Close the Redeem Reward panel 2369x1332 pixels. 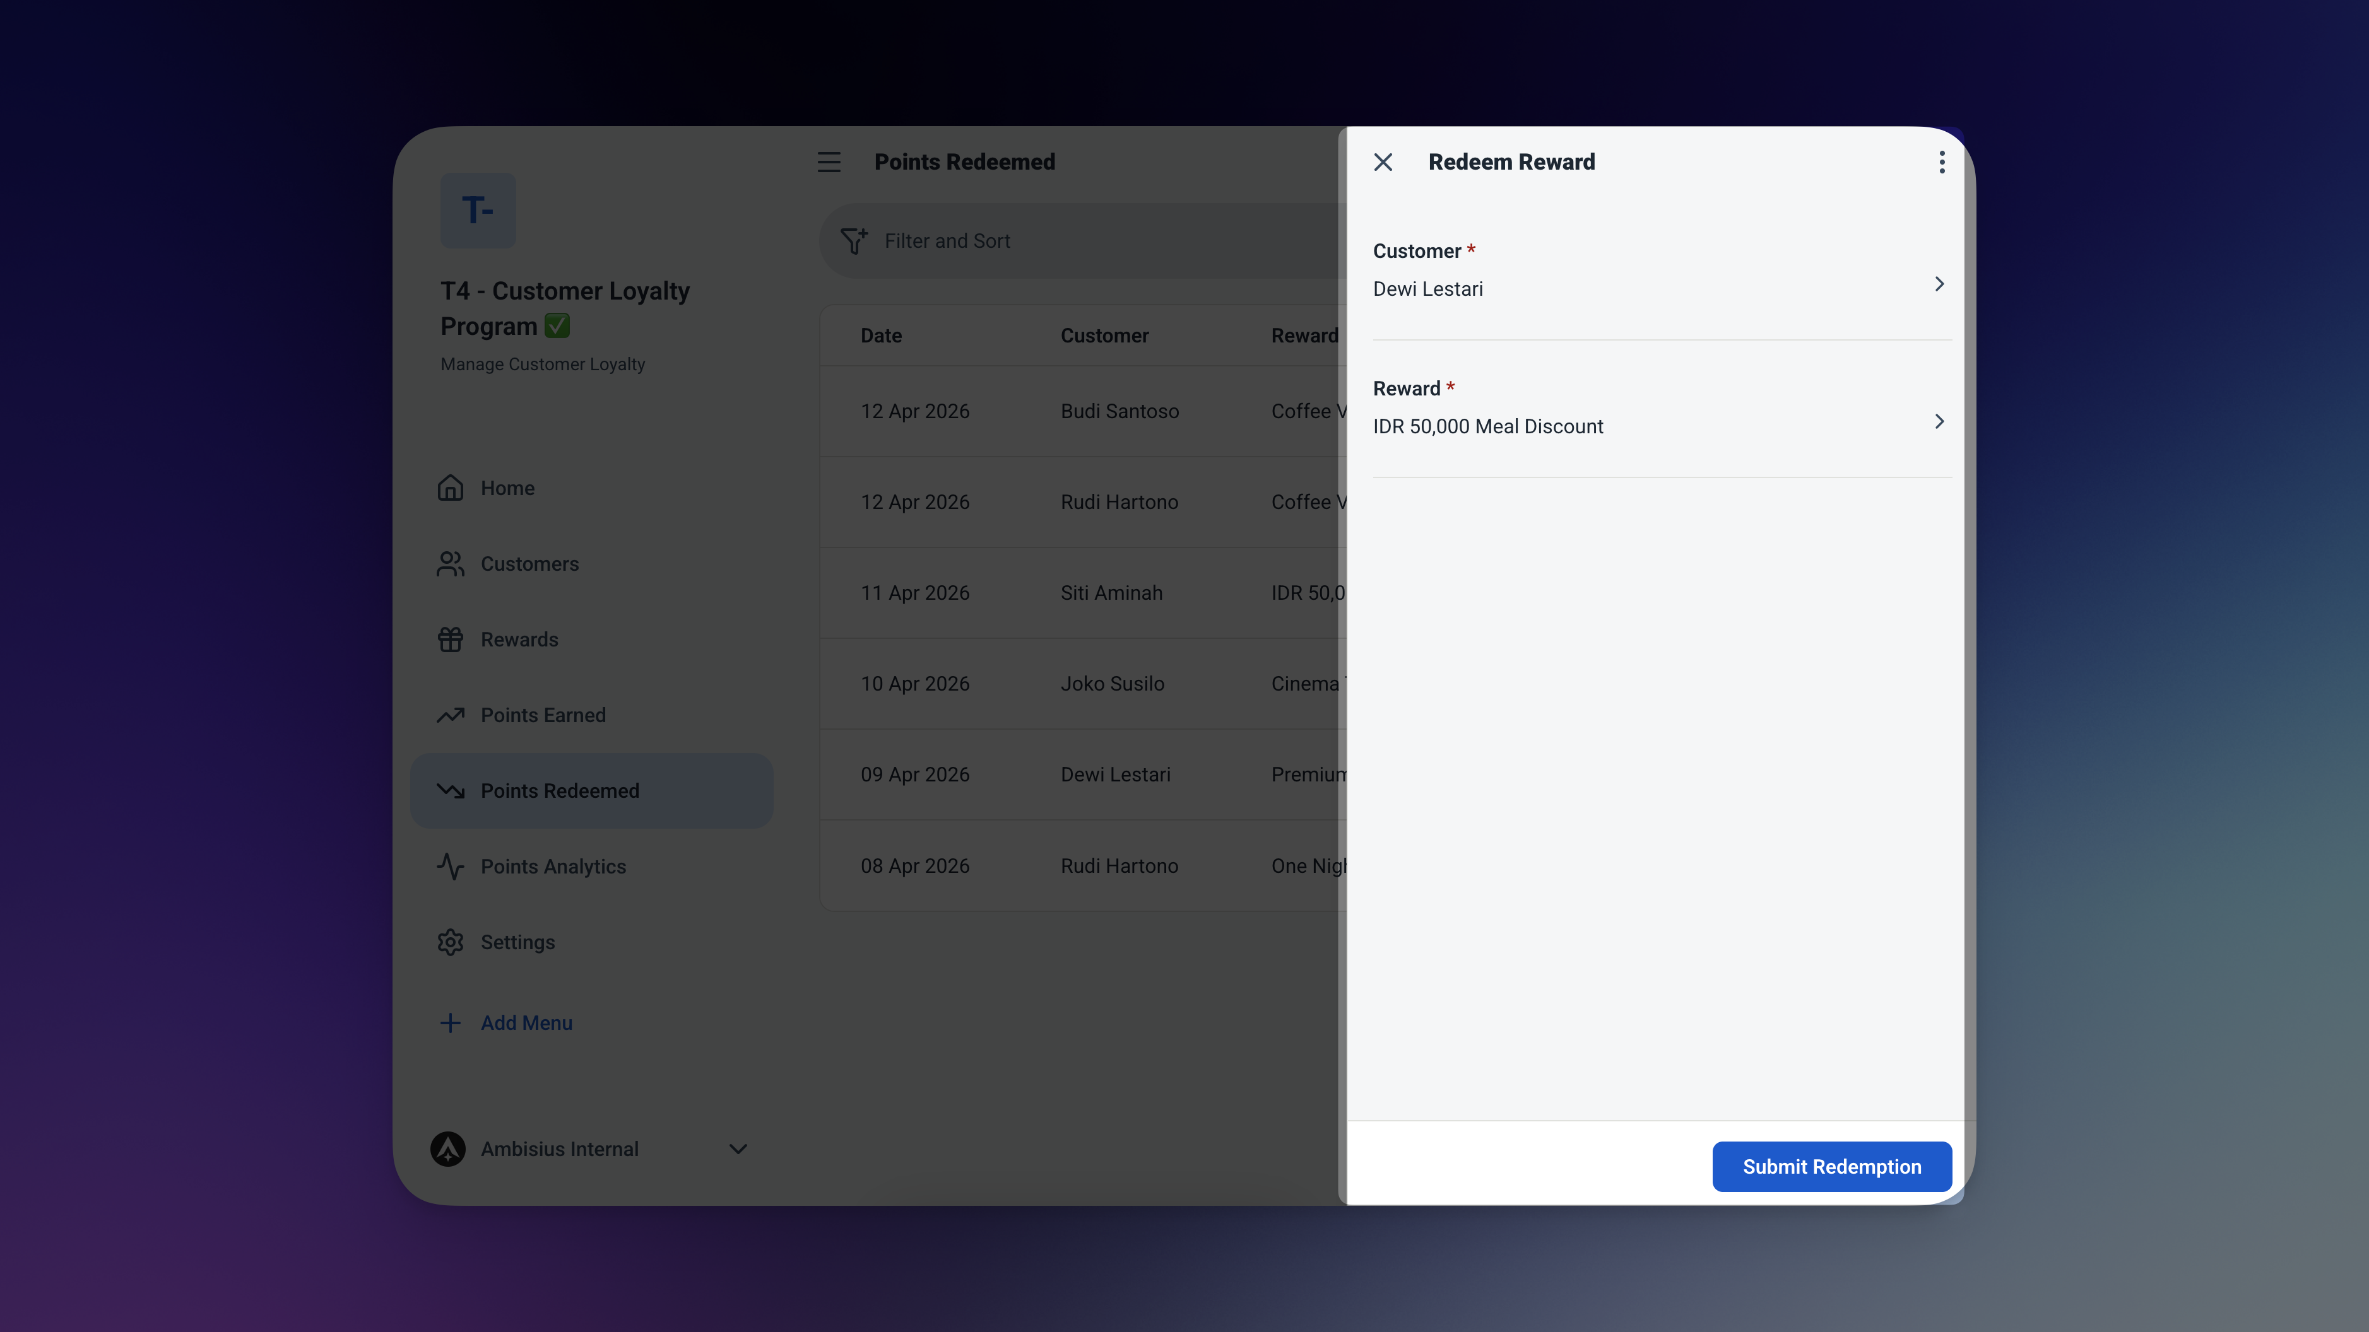coord(1383,161)
